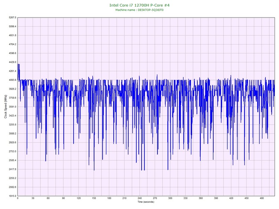This screenshot has height=209, width=279.
Task: Click the 210 tick on the time axis
Action: 125,198
